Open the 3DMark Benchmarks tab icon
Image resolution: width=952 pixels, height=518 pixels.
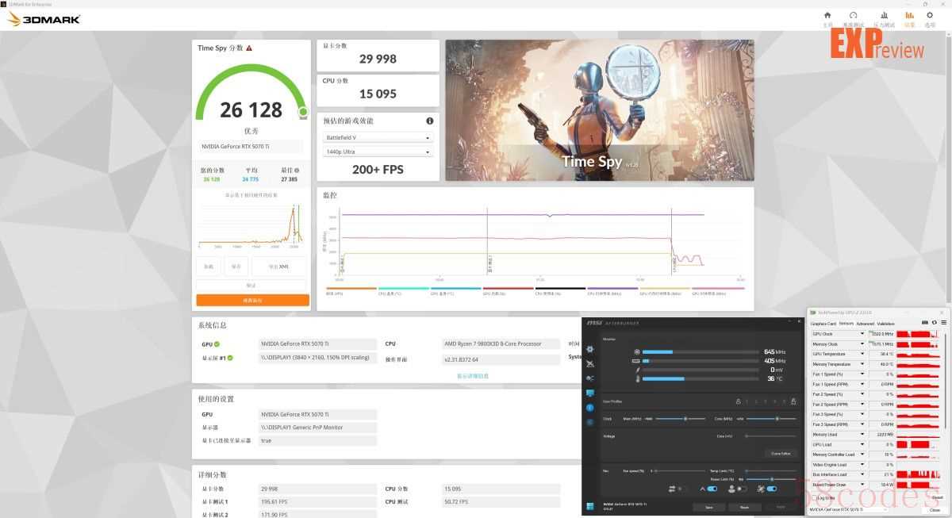point(854,15)
